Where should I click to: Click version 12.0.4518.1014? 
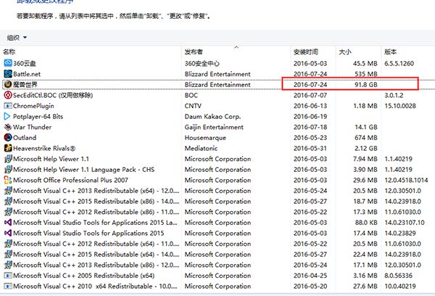pyautogui.click(x=406, y=180)
